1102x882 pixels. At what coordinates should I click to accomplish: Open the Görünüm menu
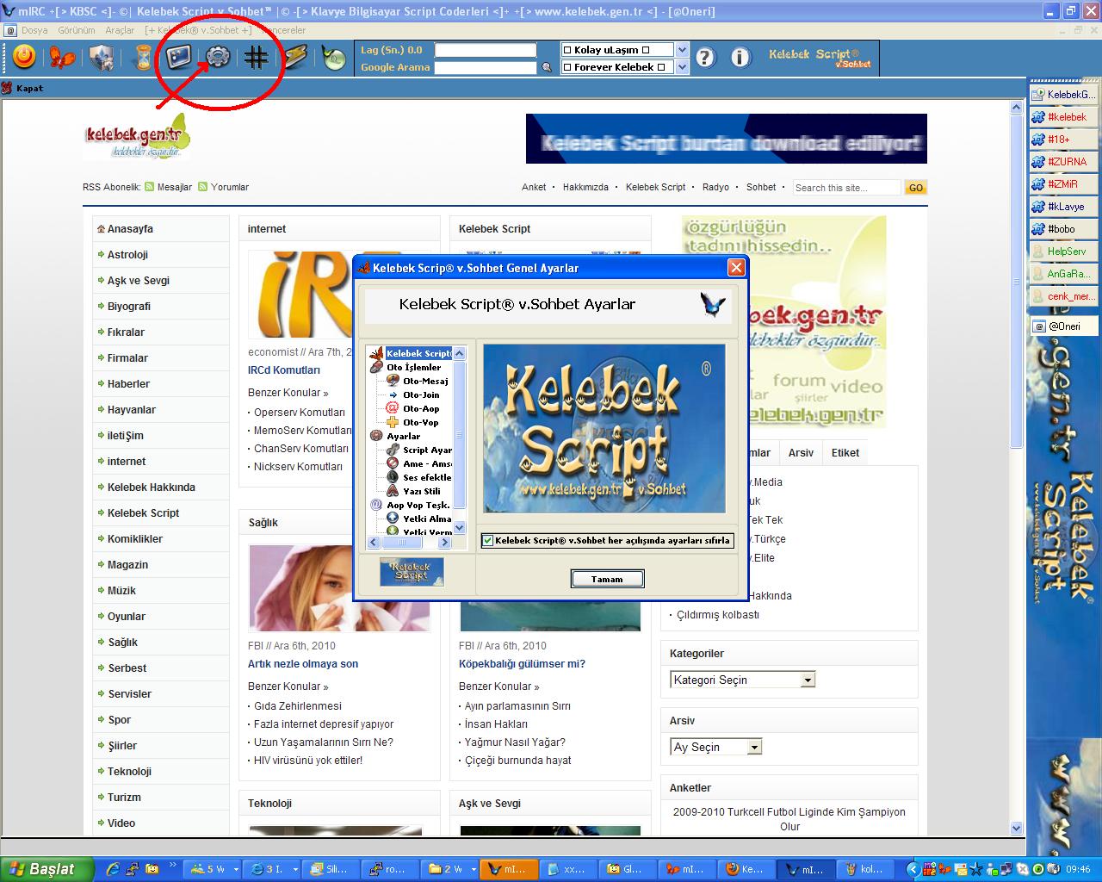coord(77,30)
